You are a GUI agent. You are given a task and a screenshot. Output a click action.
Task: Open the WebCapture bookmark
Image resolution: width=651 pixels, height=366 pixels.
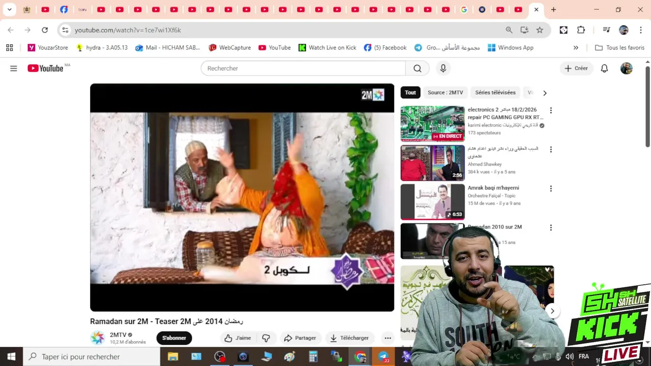(x=230, y=48)
